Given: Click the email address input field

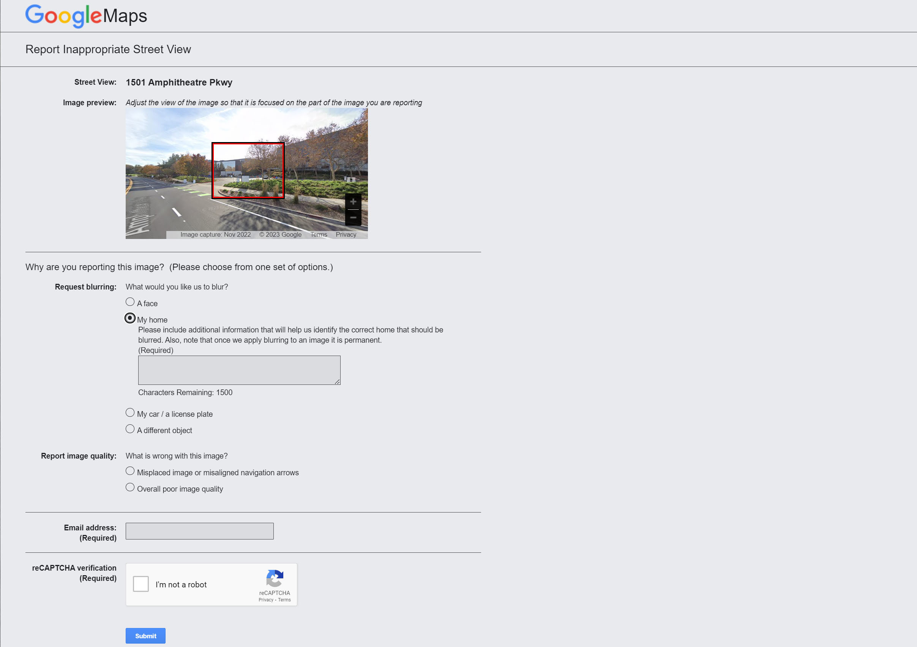Looking at the screenshot, I should pos(199,531).
